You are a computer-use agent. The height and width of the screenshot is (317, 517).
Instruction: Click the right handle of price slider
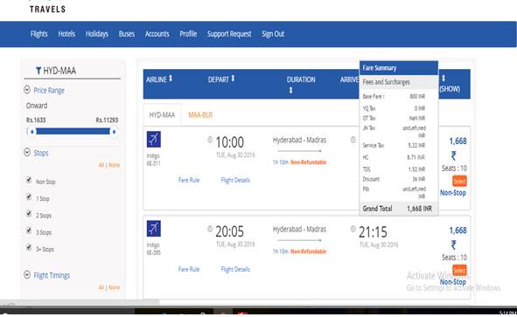(x=114, y=132)
